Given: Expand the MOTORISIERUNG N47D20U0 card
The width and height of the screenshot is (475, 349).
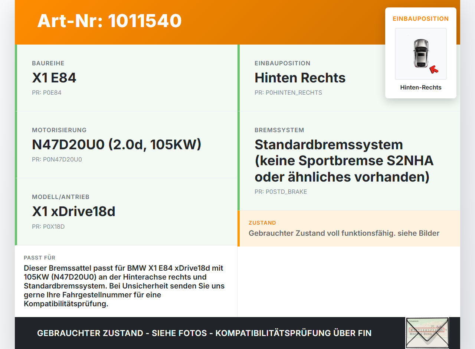Looking at the screenshot, I should click(x=117, y=144).
